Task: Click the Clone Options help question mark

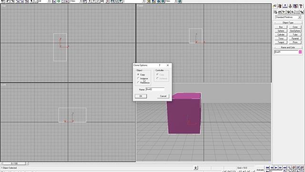Action: (x=160, y=65)
